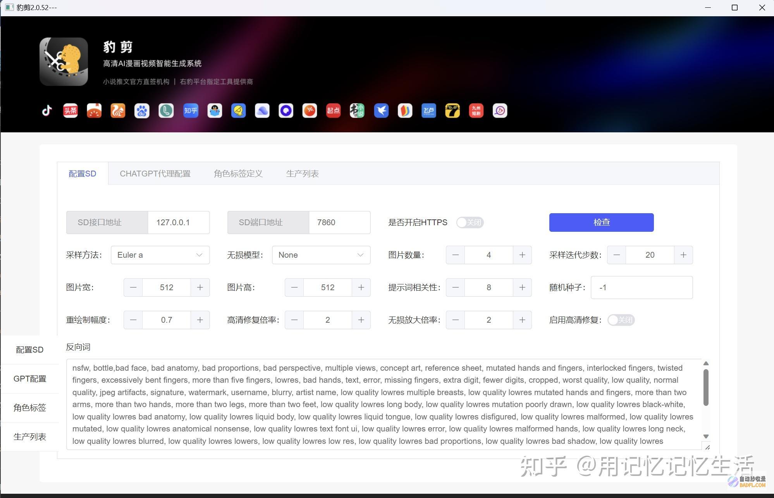
Task: Select 配置SD in the left sidebar
Action: click(30, 350)
